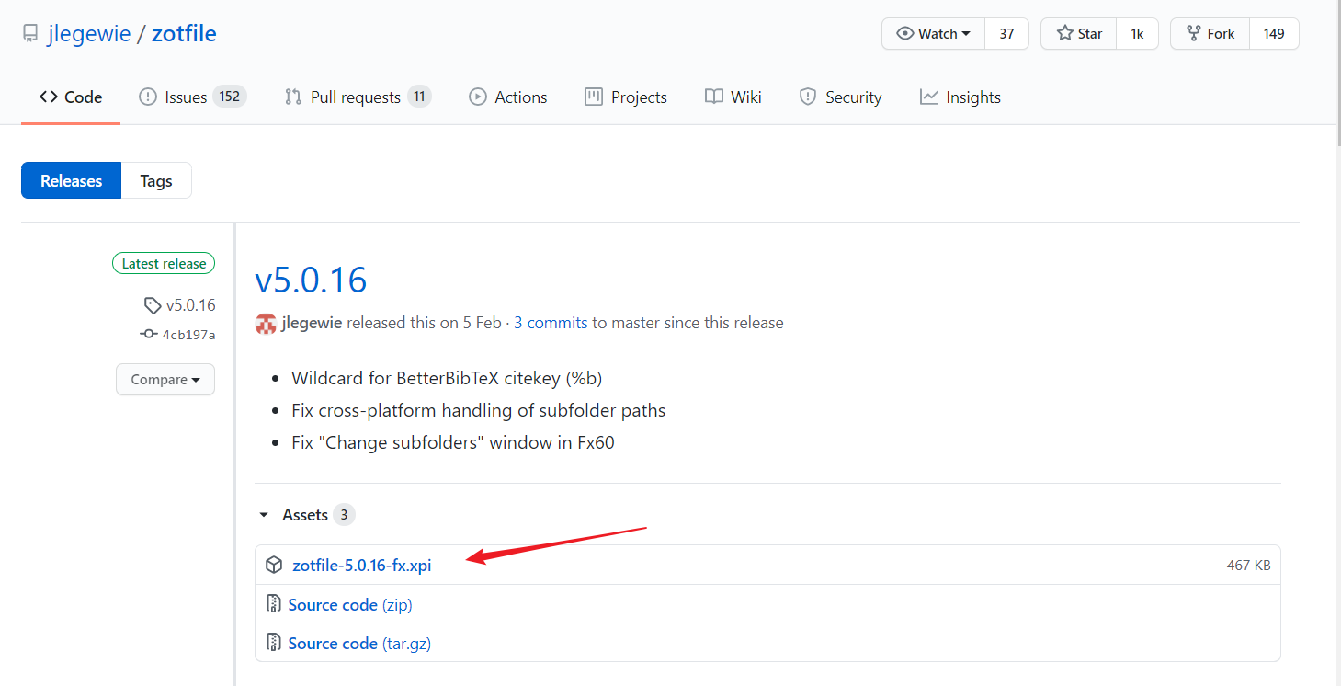1341x686 pixels.
Task: Open the Watch dropdown button
Action: coord(933,33)
